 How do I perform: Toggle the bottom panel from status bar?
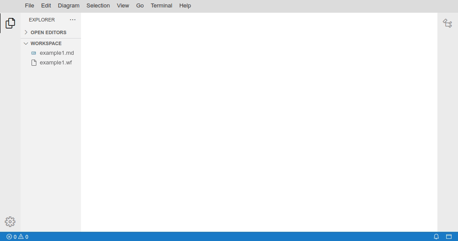(449, 237)
